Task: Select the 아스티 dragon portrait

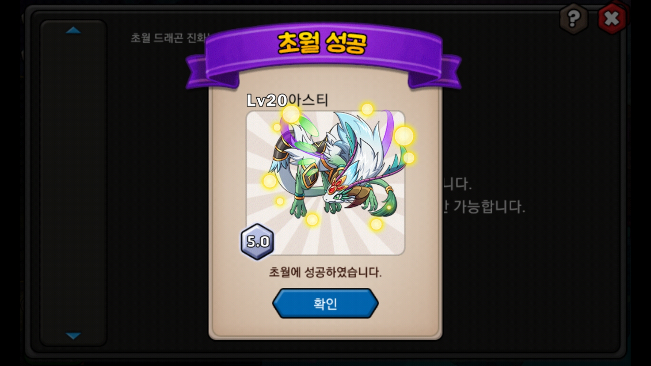Action: [325, 183]
